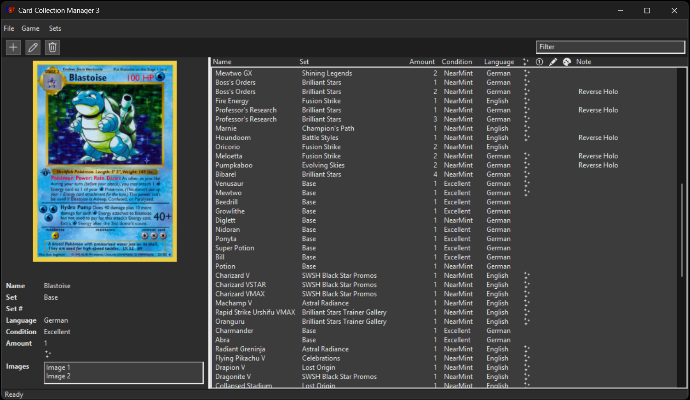Click the sparkle icon in the Houndoom row
This screenshot has width=690, height=400.
click(527, 137)
